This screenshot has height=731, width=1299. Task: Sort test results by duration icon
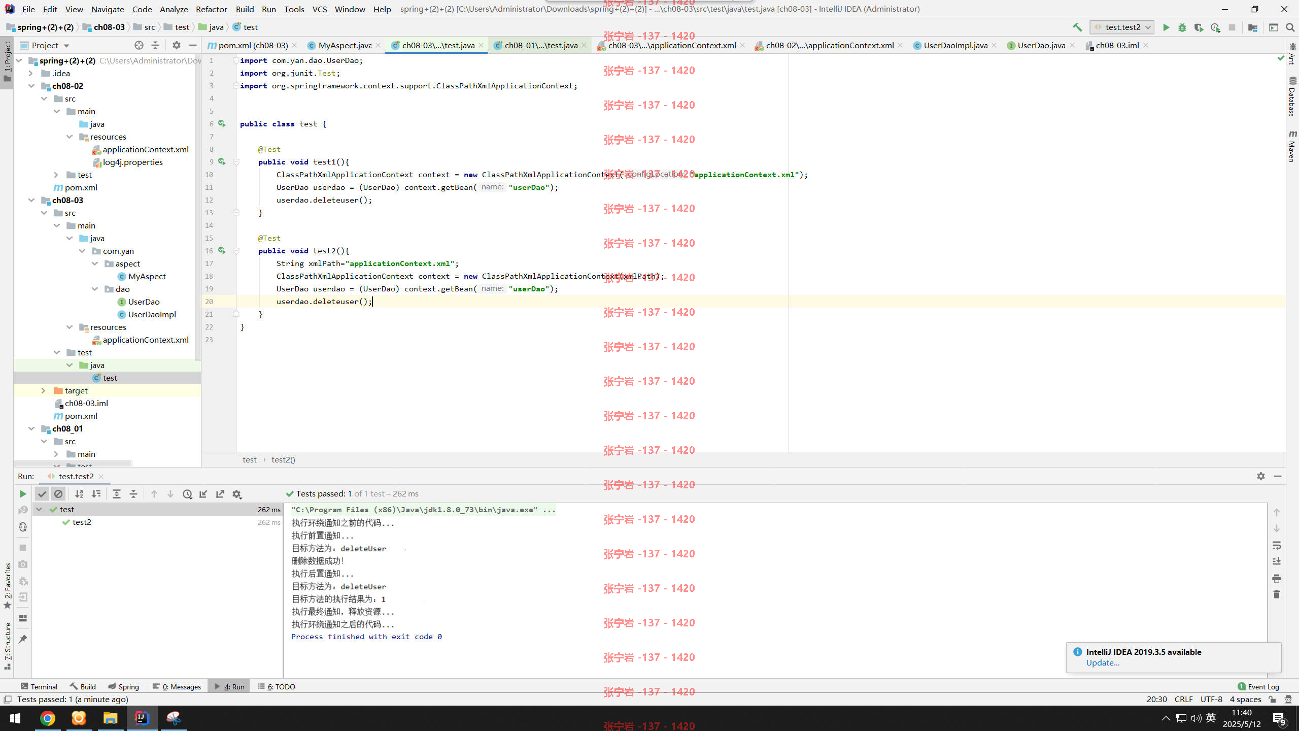click(x=96, y=494)
